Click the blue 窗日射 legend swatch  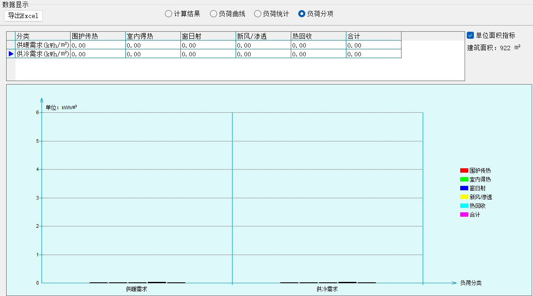(x=464, y=188)
